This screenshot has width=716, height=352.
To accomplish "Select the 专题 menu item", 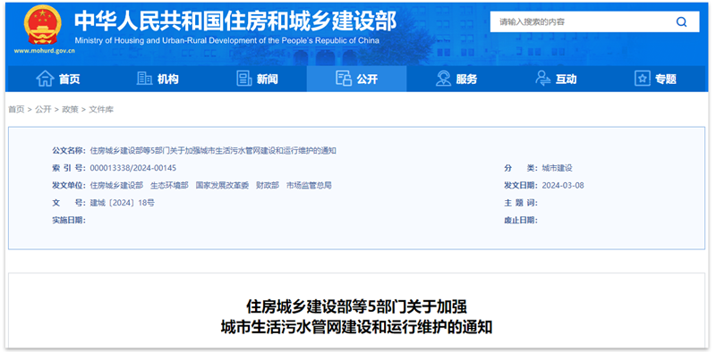I will click(x=655, y=79).
